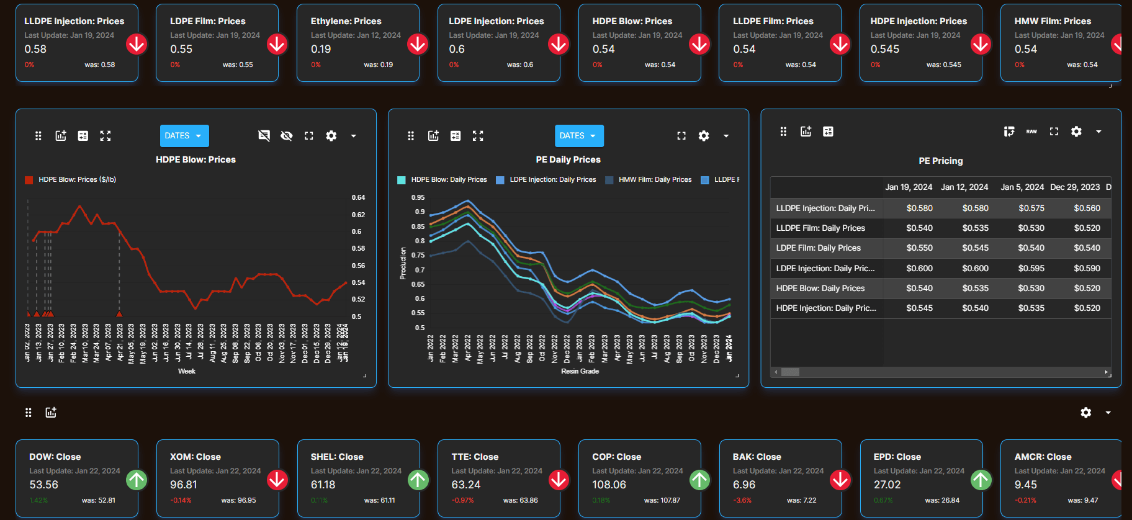The image size is (1132, 520).
Task: Open the calculator icon in PE Daily Prices panel
Action: click(456, 136)
